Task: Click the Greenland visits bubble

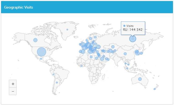Action: coord(67,29)
